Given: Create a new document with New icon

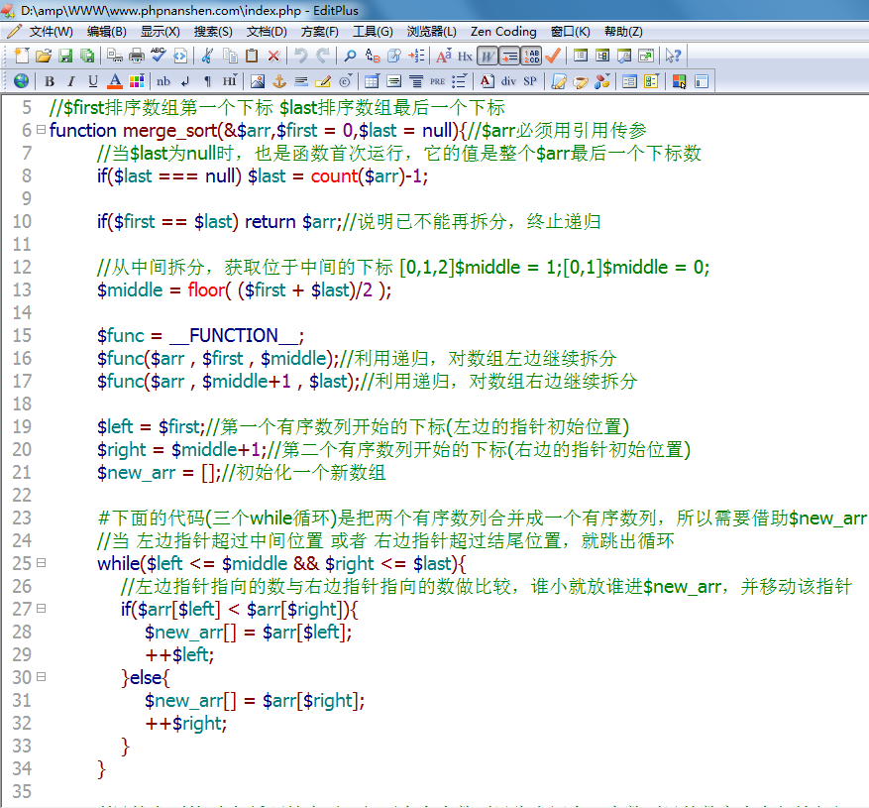Looking at the screenshot, I should tap(22, 56).
